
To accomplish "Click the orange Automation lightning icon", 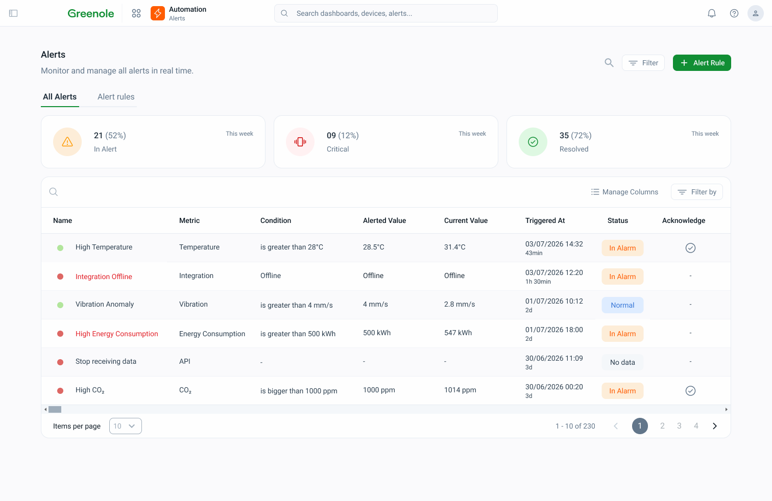I will 158,13.
